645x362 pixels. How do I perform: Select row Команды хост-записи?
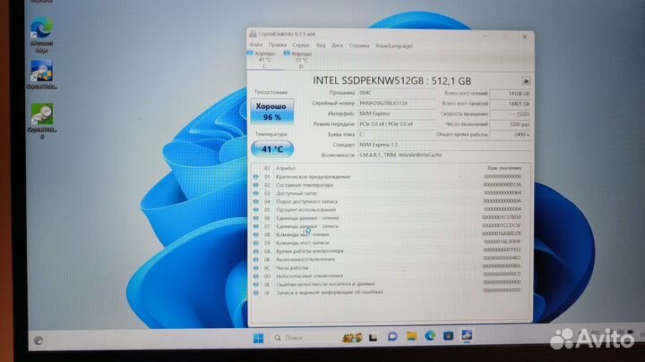click(388, 242)
